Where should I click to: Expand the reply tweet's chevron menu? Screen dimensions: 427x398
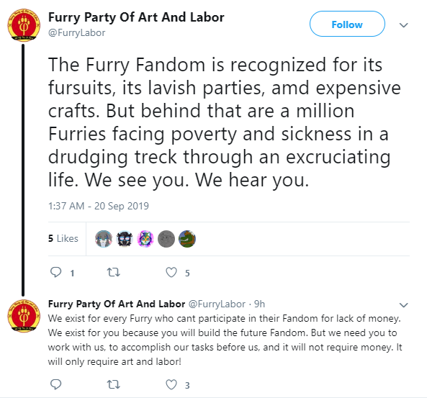point(403,305)
